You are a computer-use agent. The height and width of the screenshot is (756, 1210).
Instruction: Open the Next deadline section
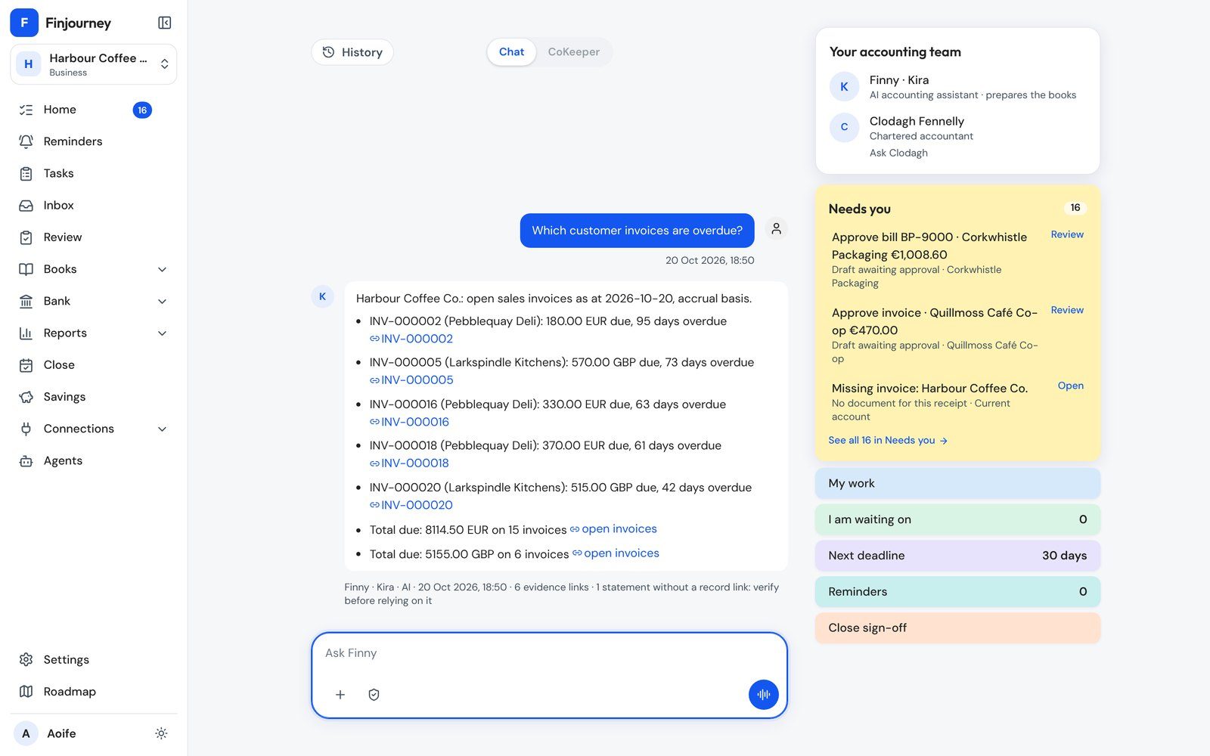tap(957, 556)
